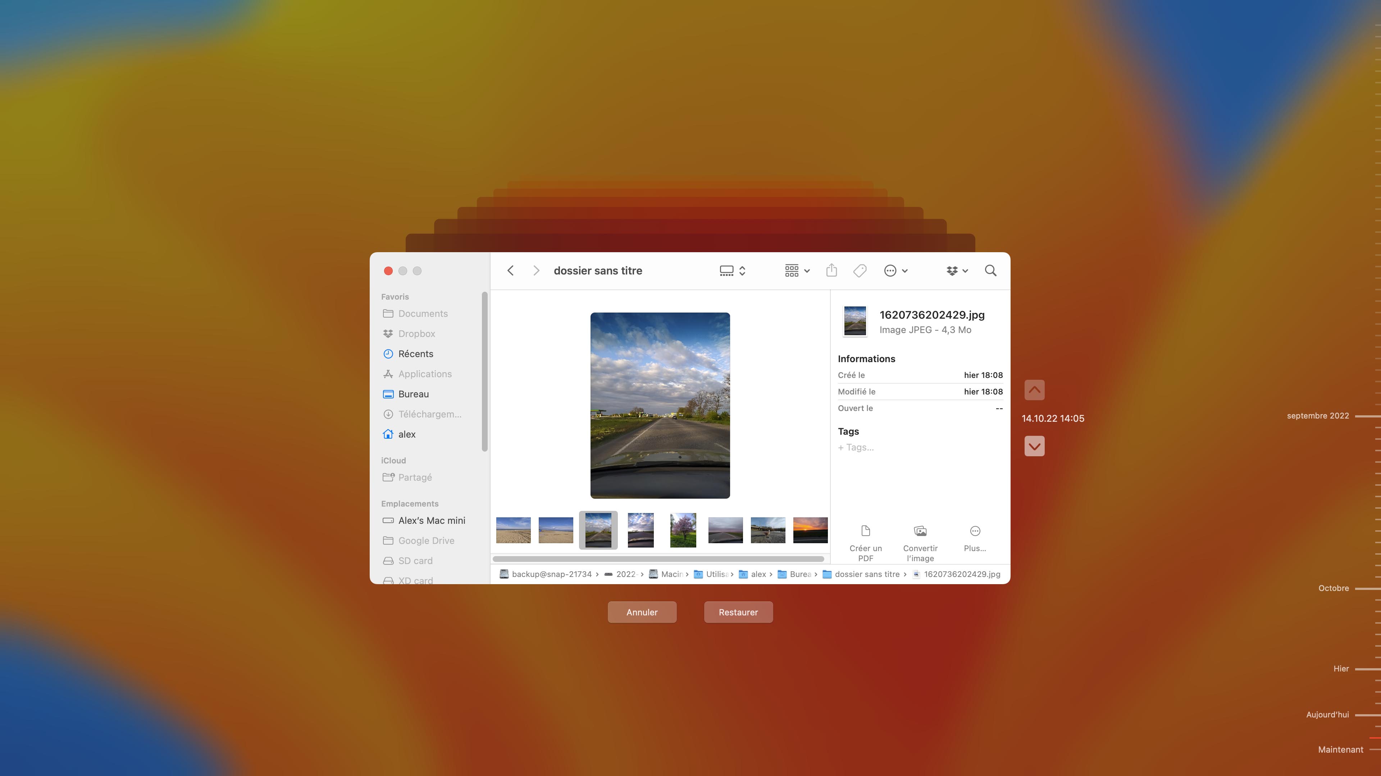Open the grouping options dropdown

pos(797,271)
